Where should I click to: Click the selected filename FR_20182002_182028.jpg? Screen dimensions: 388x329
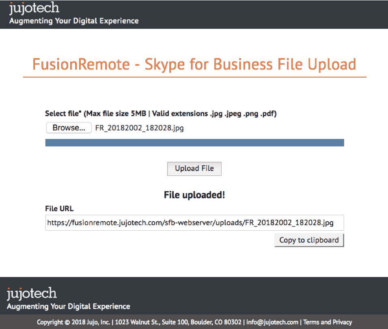139,128
